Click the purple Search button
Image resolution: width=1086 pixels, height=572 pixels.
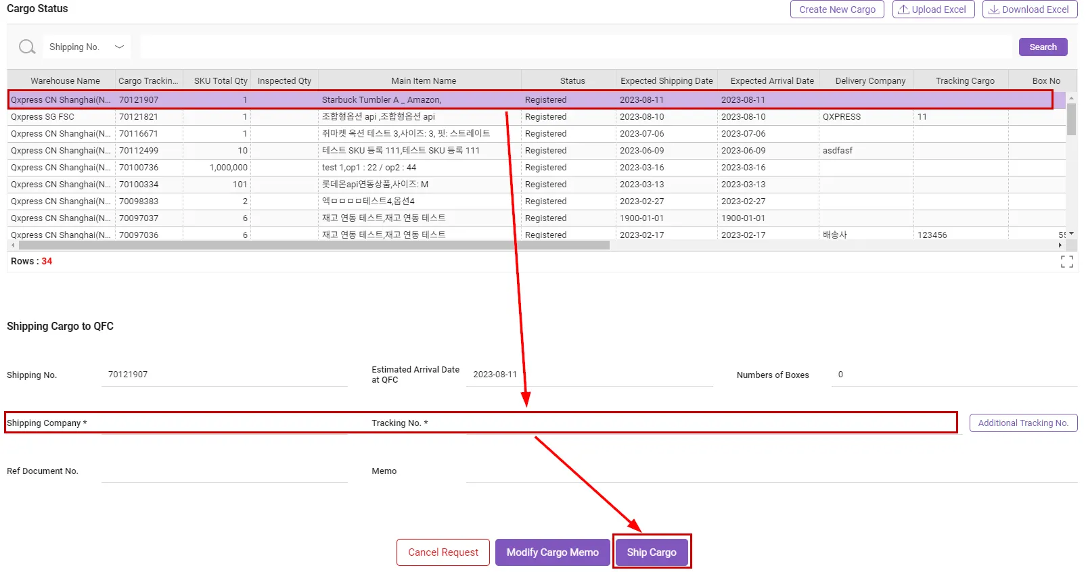click(x=1043, y=47)
